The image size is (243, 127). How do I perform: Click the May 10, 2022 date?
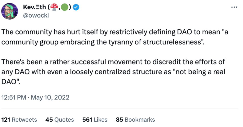click(x=50, y=97)
